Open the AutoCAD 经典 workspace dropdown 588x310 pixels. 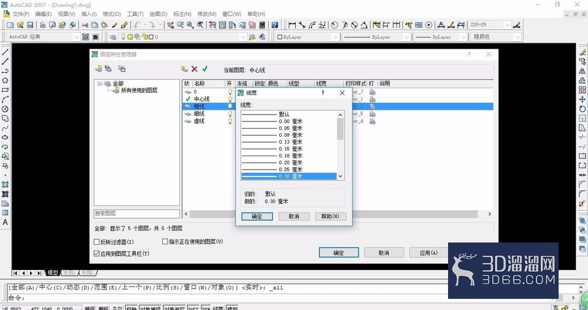76,36
